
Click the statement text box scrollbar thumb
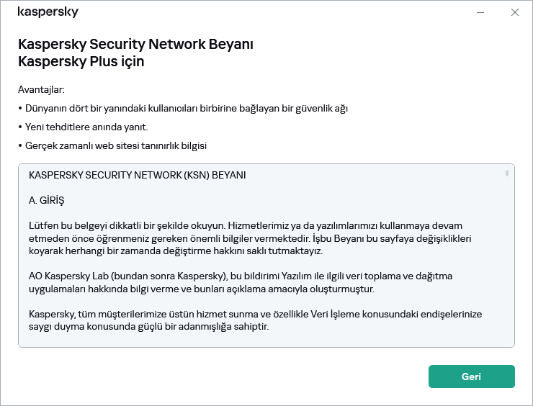coord(507,173)
